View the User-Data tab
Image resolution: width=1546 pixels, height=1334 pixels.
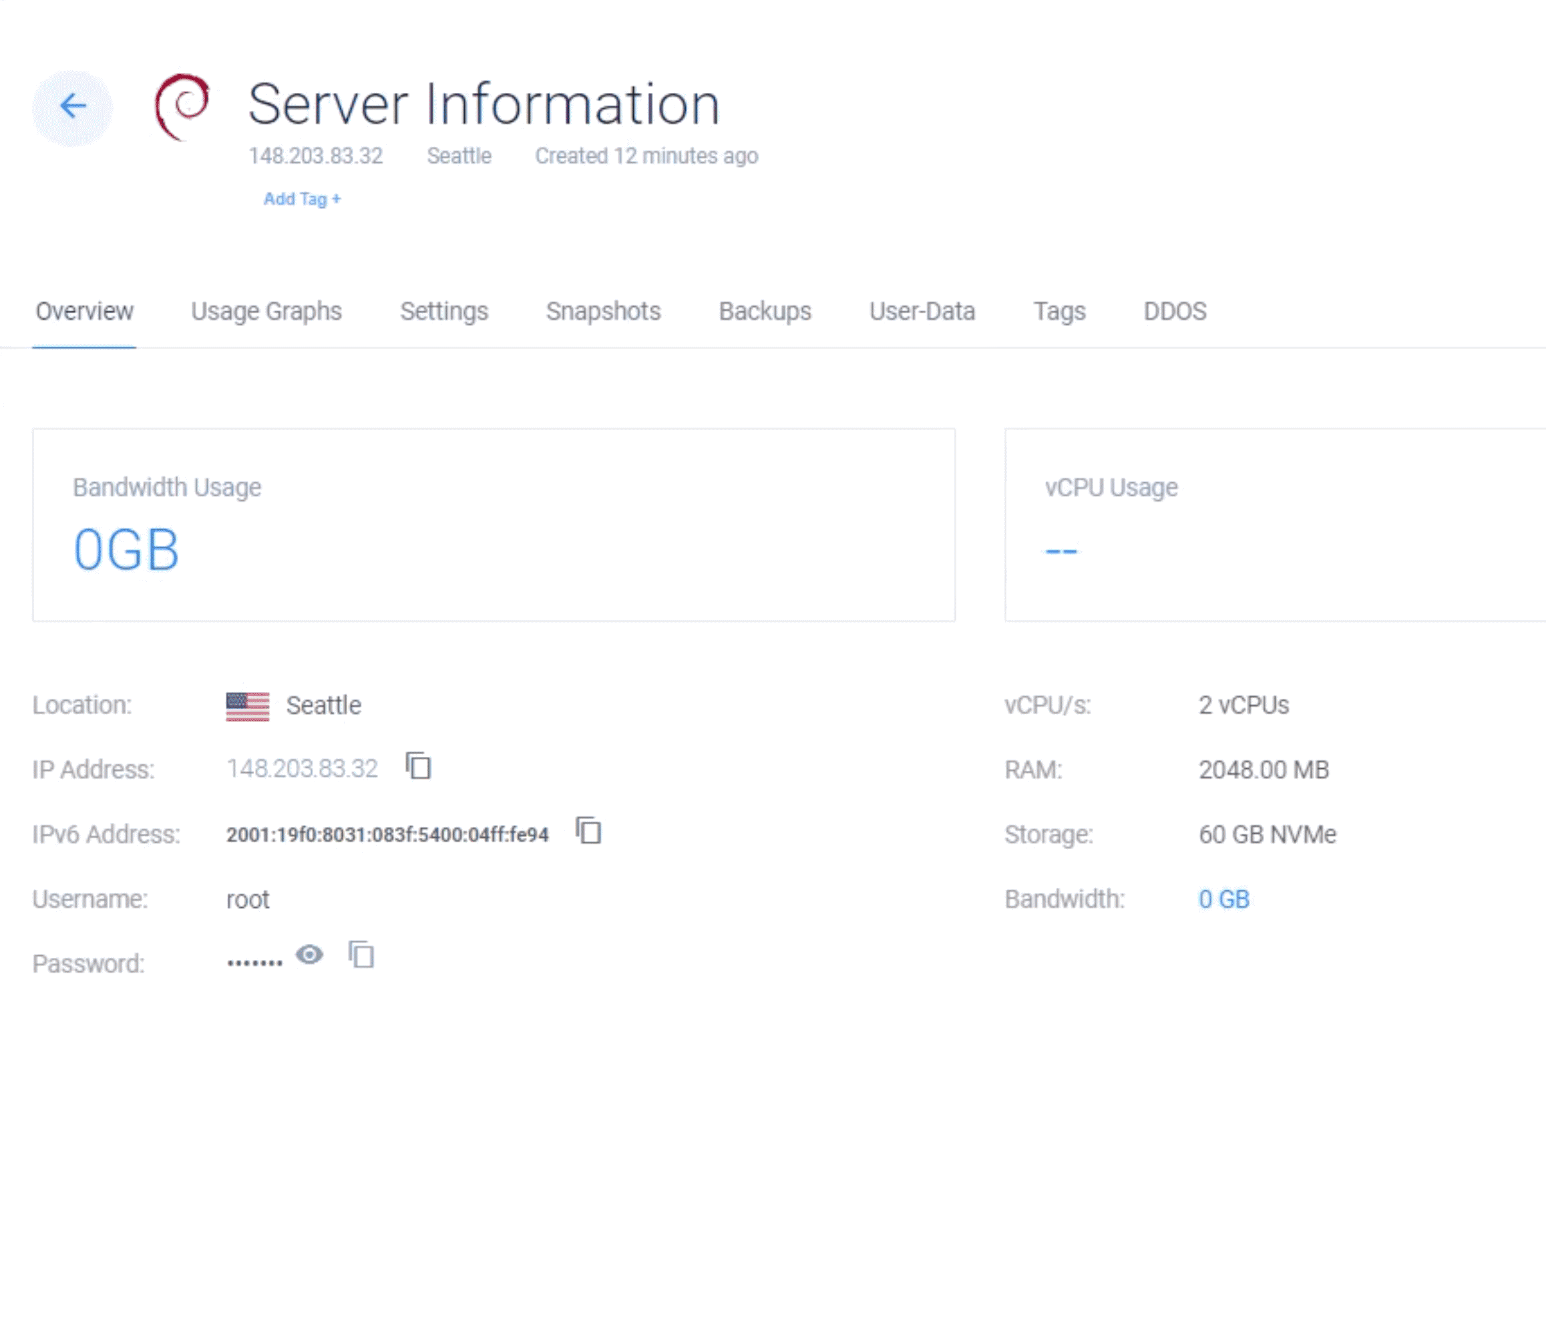pyautogui.click(x=922, y=311)
